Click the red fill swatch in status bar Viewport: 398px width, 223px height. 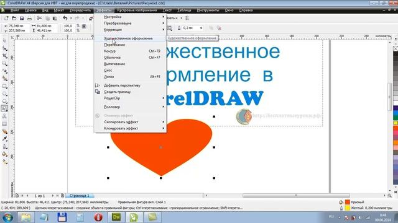tap(347, 202)
